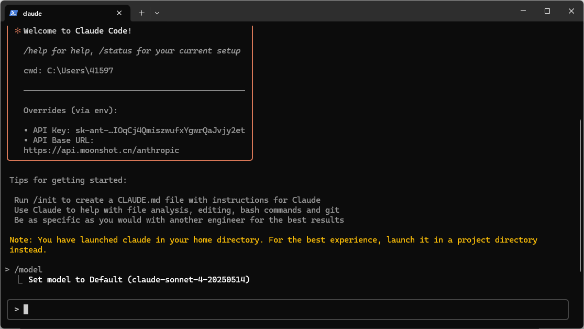Click the "cwd: C:\Users\41597" line
This screenshot has height=329, width=584.
click(69, 71)
